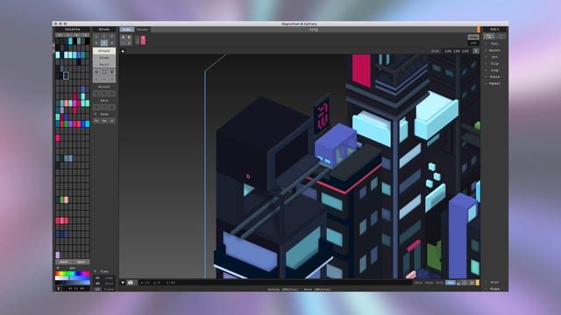The height and width of the screenshot is (315, 561).
Task: Toggle Mirror X axis
Action: [96, 94]
